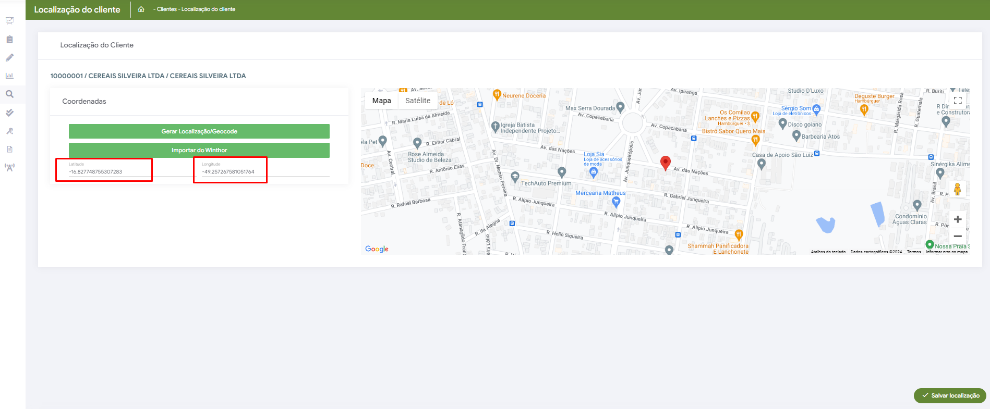Zoom out on the map
The width and height of the screenshot is (990, 409).
click(x=957, y=236)
